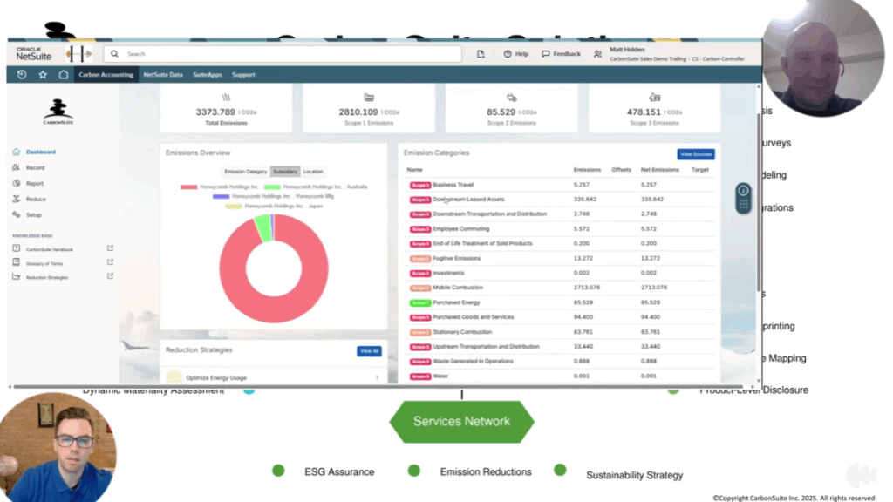Click the Scope 2 Emissions card icon
Screen dimensions: 893x502
pos(512,98)
